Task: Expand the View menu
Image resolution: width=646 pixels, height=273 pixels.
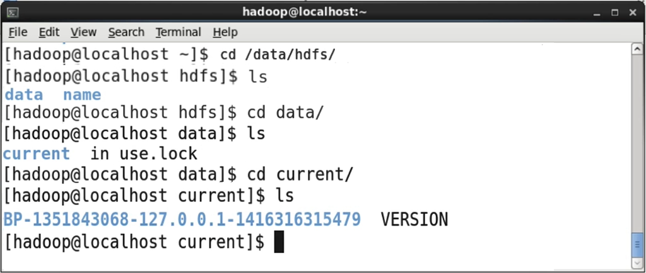Action: pos(83,32)
